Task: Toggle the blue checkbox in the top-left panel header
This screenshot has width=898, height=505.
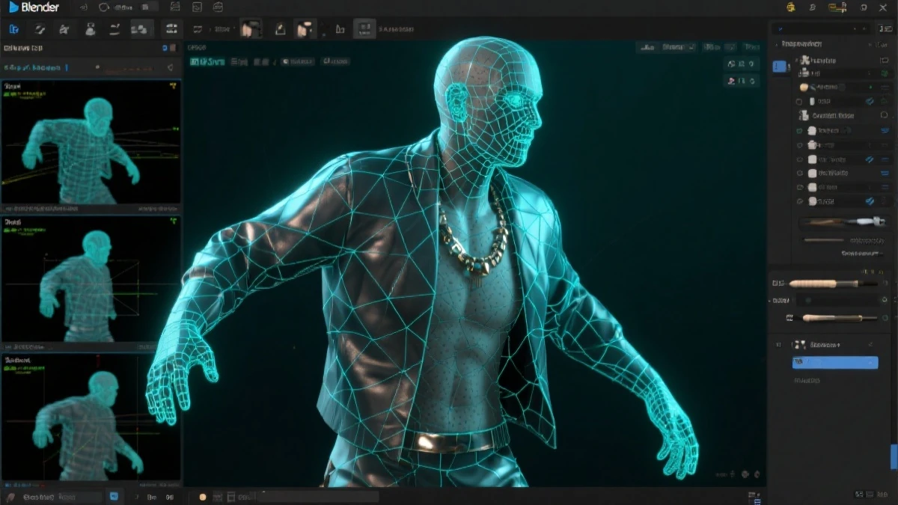Action: point(165,48)
